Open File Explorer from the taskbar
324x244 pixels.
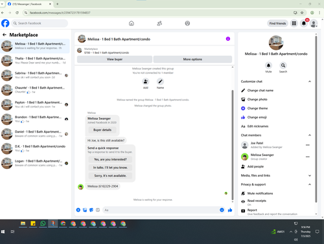(23, 223)
